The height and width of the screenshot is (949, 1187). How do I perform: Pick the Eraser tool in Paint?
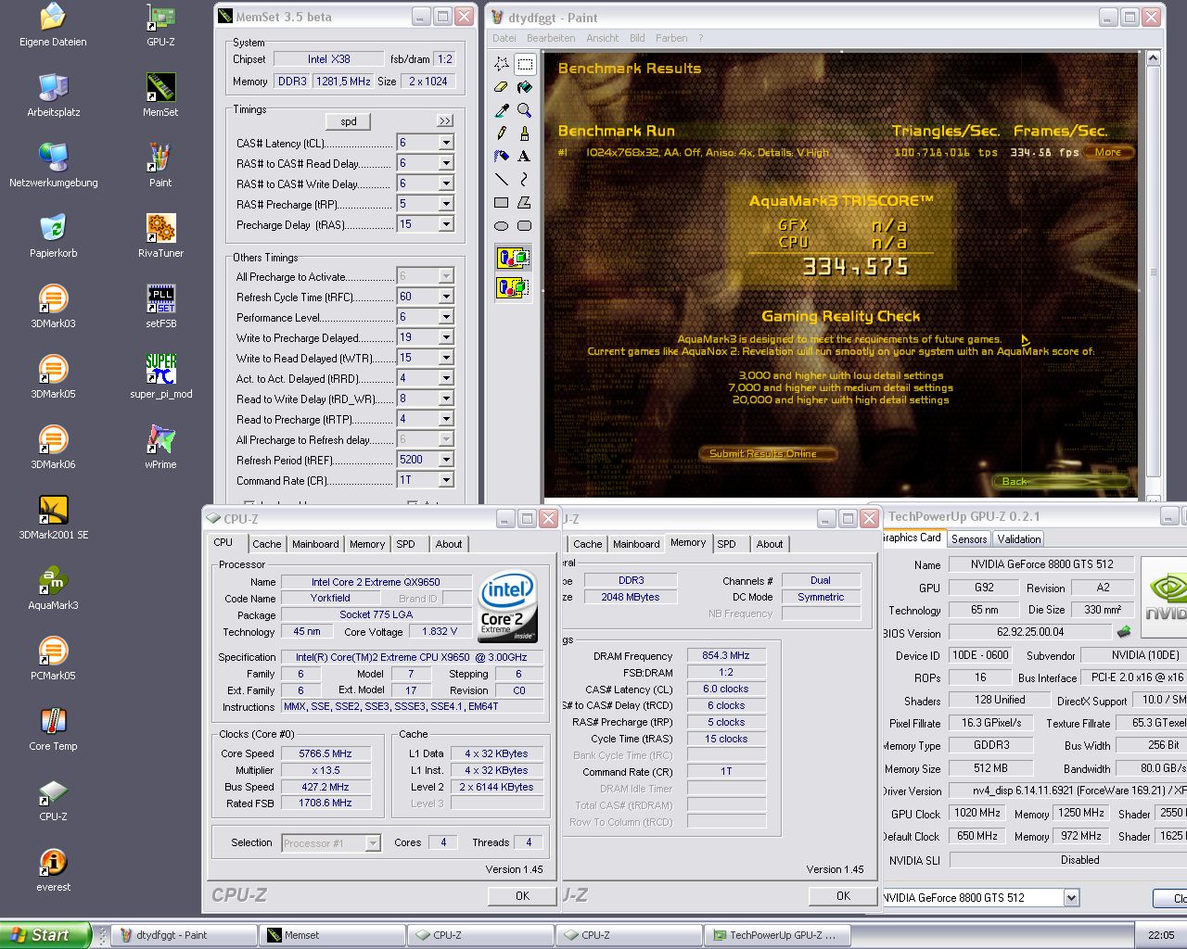(x=502, y=87)
